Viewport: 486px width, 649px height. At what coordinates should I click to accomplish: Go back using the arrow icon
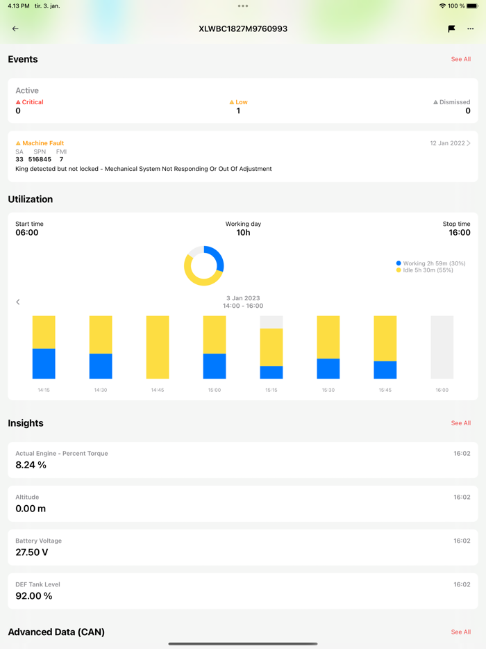point(15,28)
